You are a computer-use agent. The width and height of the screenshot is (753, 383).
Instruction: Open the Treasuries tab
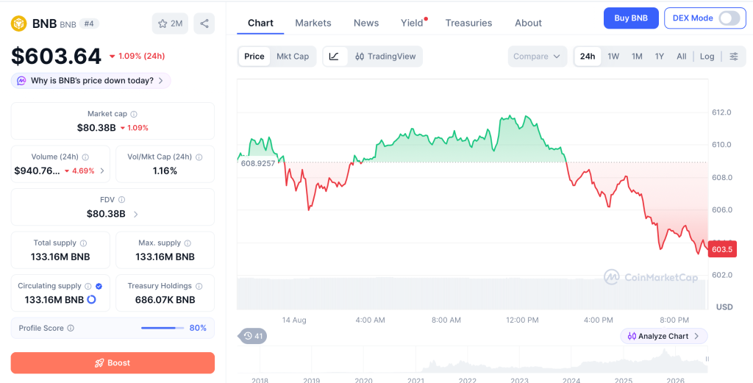tap(468, 23)
